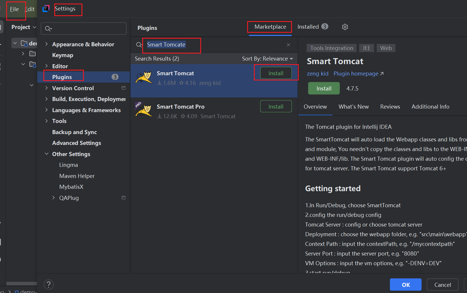Expand the QAPlug settings node

pos(53,198)
